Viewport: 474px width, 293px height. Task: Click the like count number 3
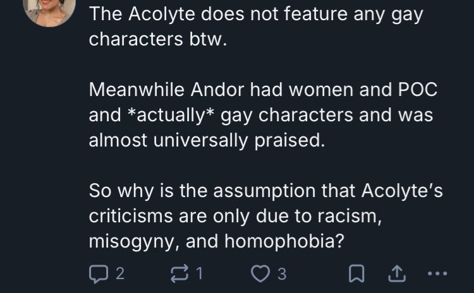click(282, 273)
